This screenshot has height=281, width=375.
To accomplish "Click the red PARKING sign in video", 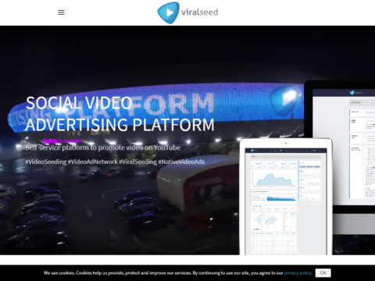I will pyautogui.click(x=205, y=182).
